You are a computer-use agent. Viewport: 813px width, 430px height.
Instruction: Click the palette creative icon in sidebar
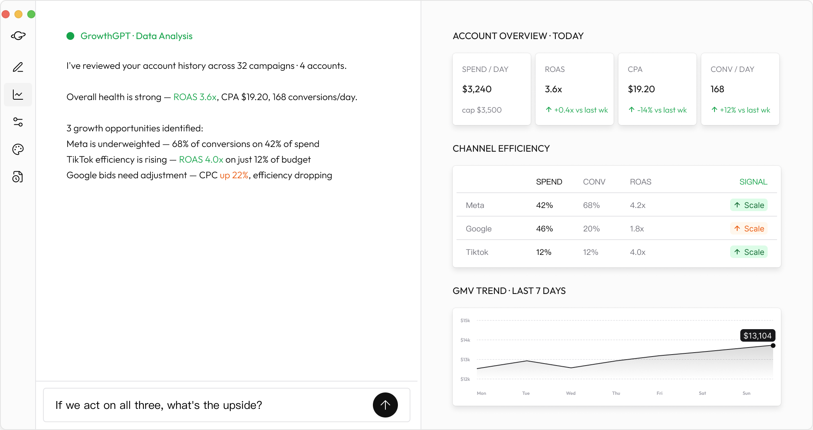click(x=18, y=149)
